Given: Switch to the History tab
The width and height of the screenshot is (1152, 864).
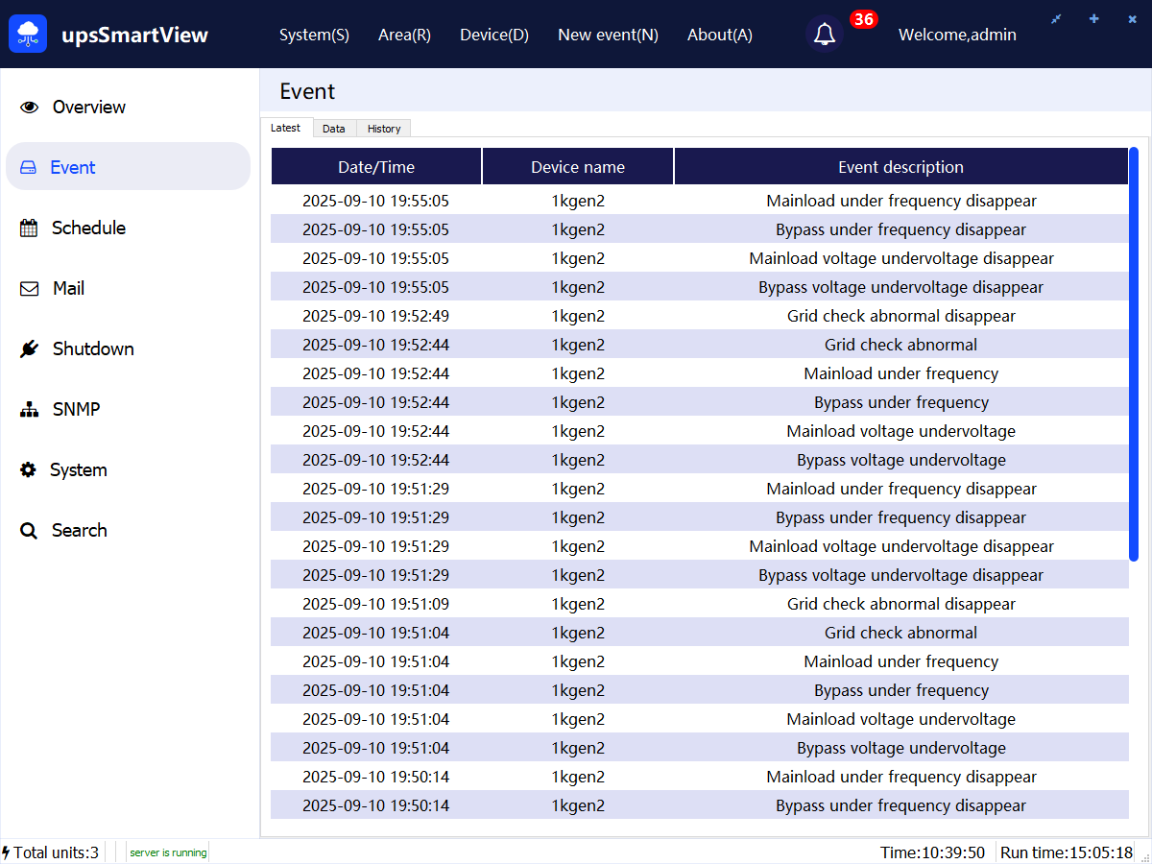Looking at the screenshot, I should tap(384, 129).
